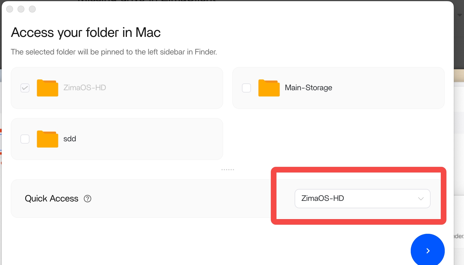This screenshot has width=464, height=265.
Task: Select the ZimaOS-HD folder name label
Action: (85, 88)
